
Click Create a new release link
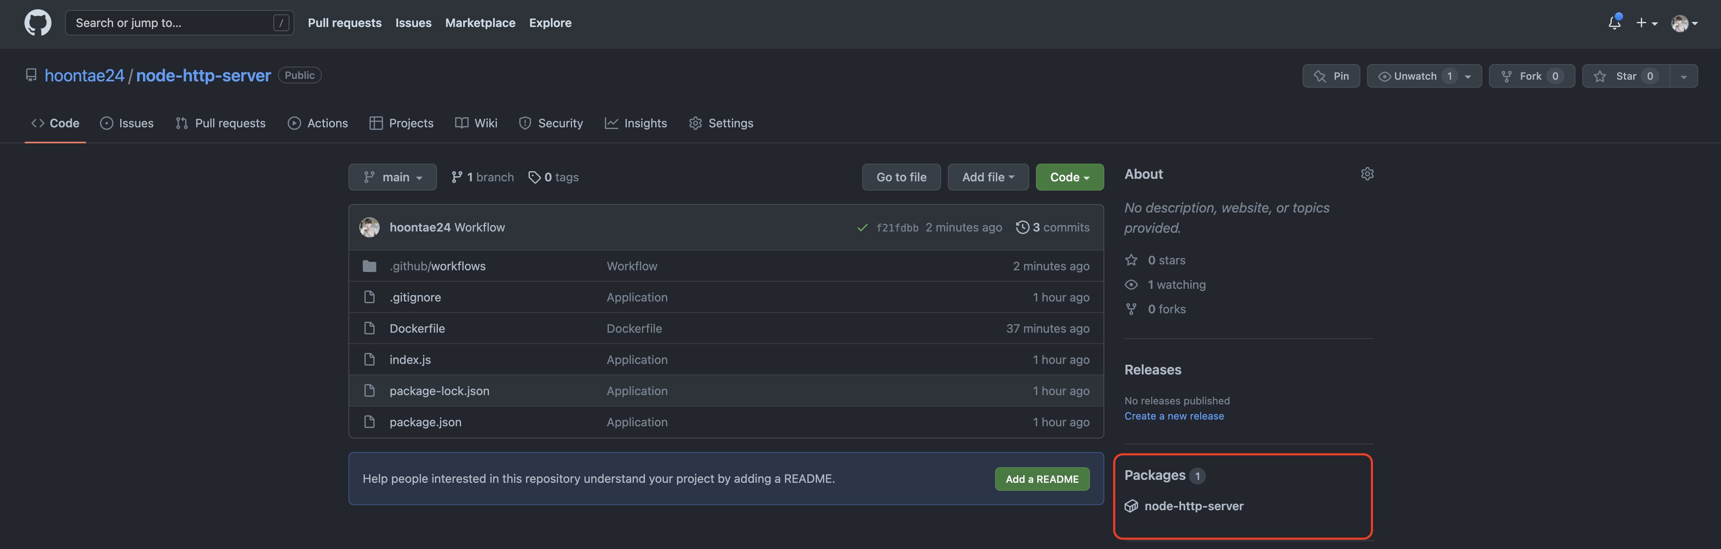point(1174,416)
